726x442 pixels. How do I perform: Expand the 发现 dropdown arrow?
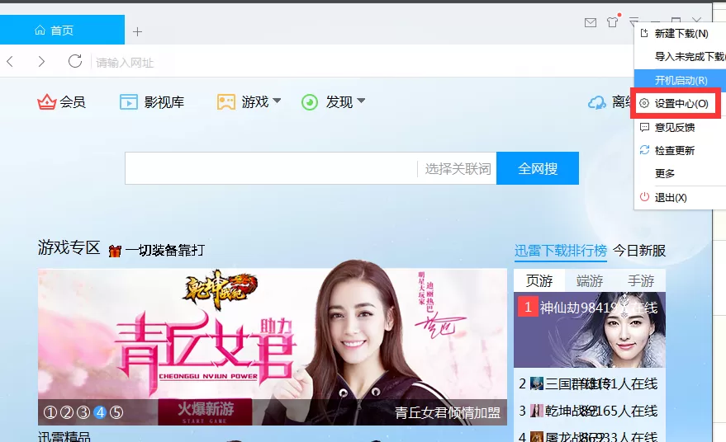tap(361, 101)
